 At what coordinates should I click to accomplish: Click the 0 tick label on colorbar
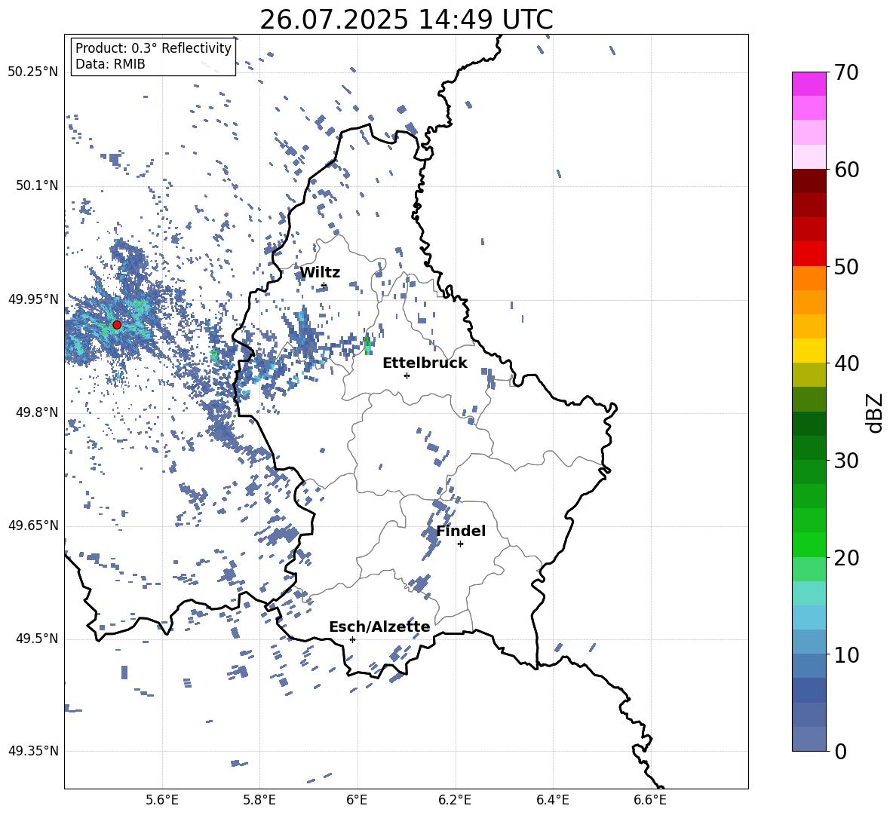[x=840, y=752]
